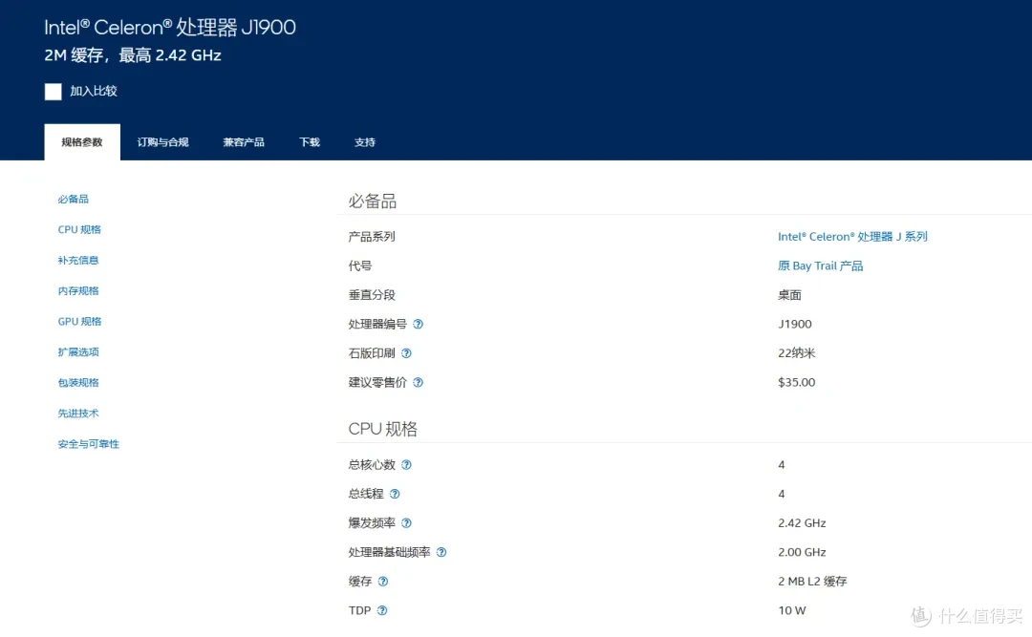The width and height of the screenshot is (1032, 637).
Task: Jump to 先进技术 in sidebar
Action: pos(78,414)
